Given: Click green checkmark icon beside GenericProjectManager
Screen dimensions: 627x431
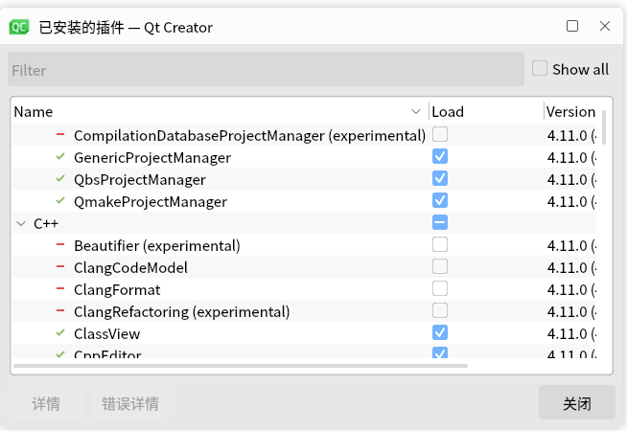Looking at the screenshot, I should 60,156.
